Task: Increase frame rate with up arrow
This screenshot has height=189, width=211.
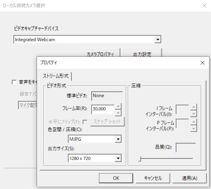Action: [118, 106]
